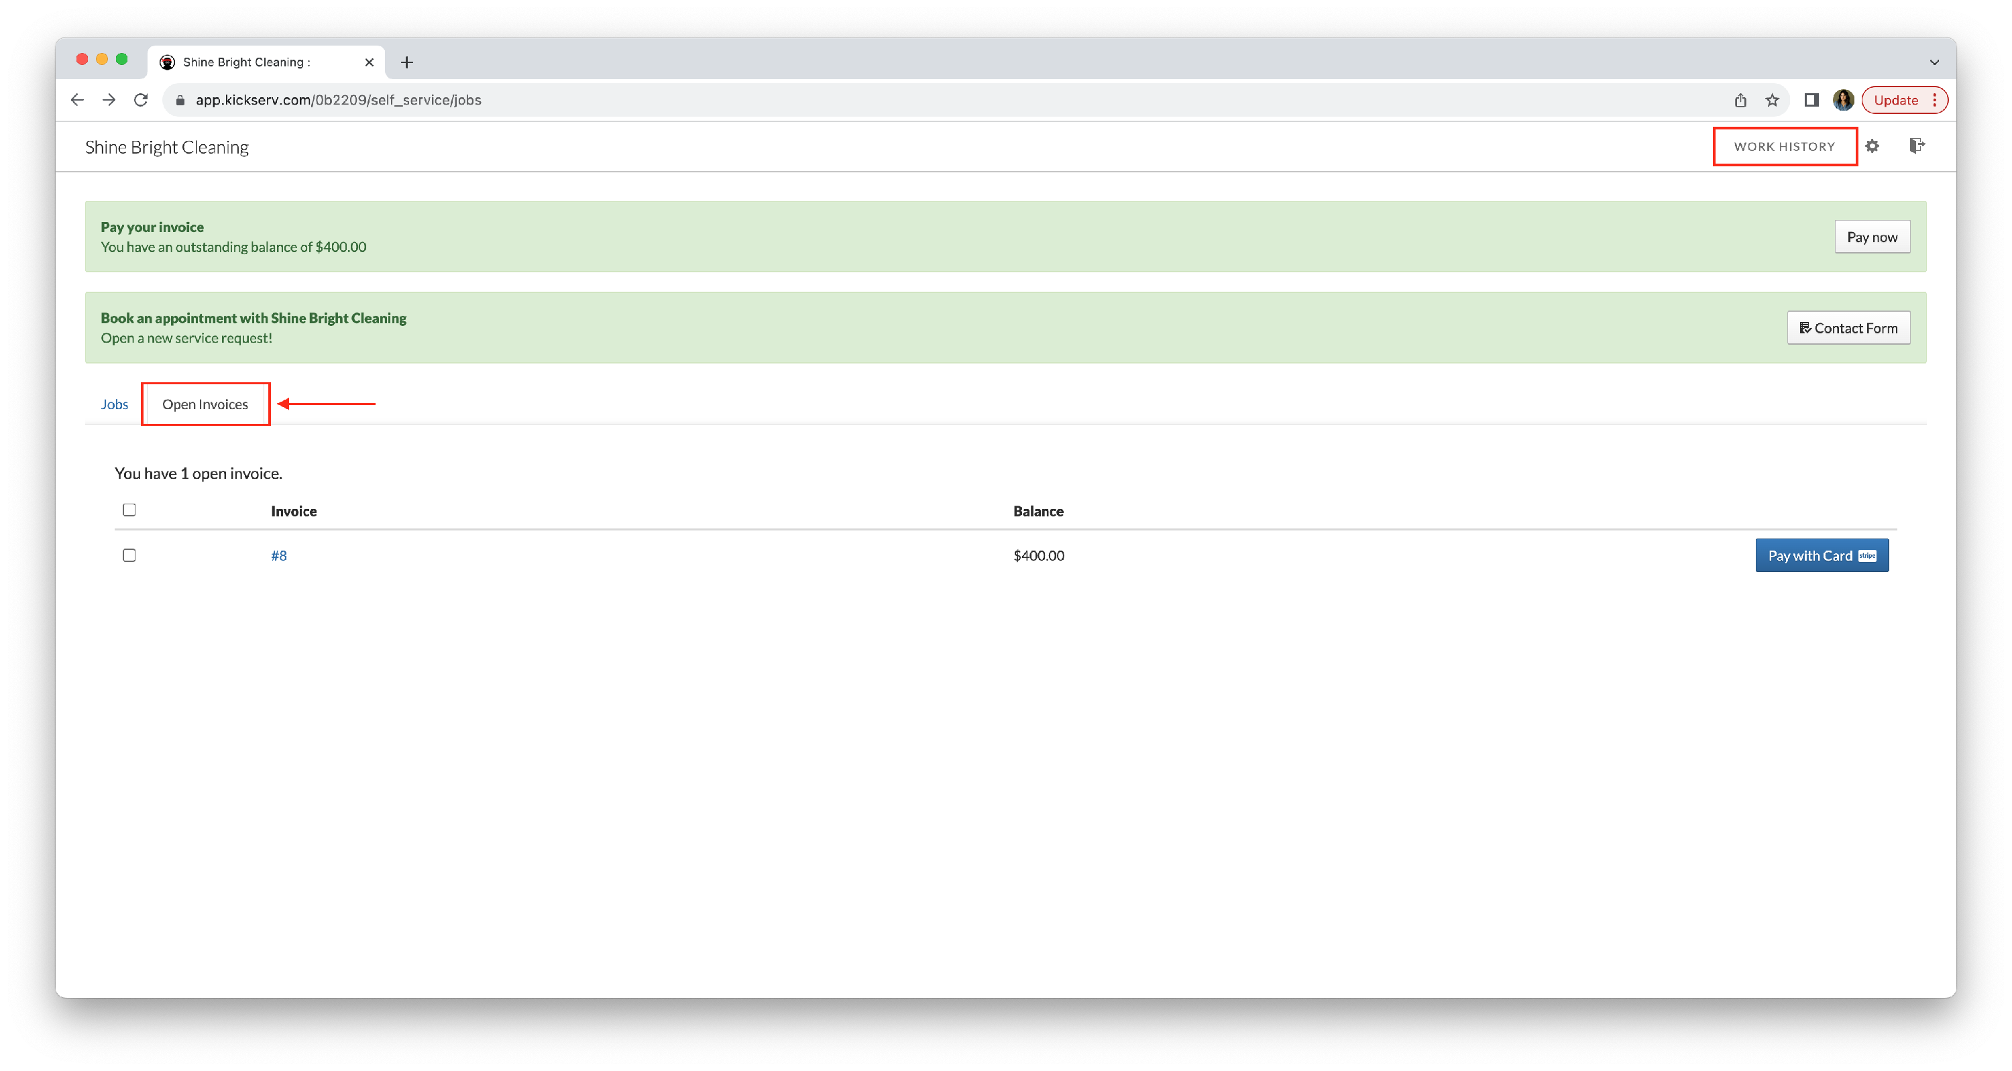Switch to the Jobs tab

[114, 404]
